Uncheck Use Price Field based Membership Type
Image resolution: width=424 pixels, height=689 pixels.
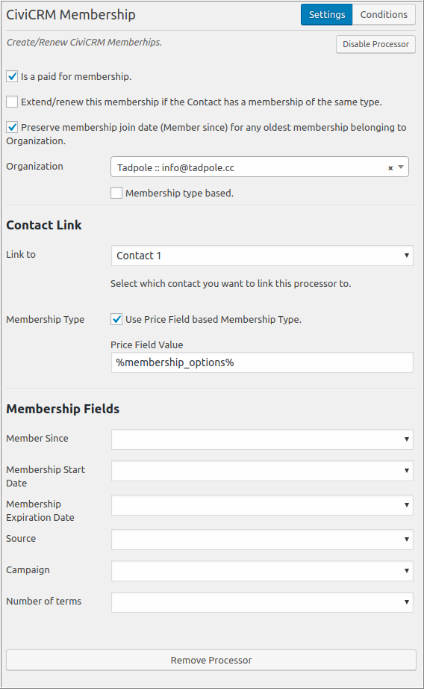tap(116, 319)
